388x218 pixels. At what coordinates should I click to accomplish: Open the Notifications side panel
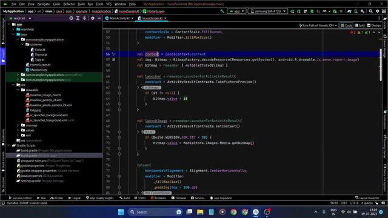[385, 119]
